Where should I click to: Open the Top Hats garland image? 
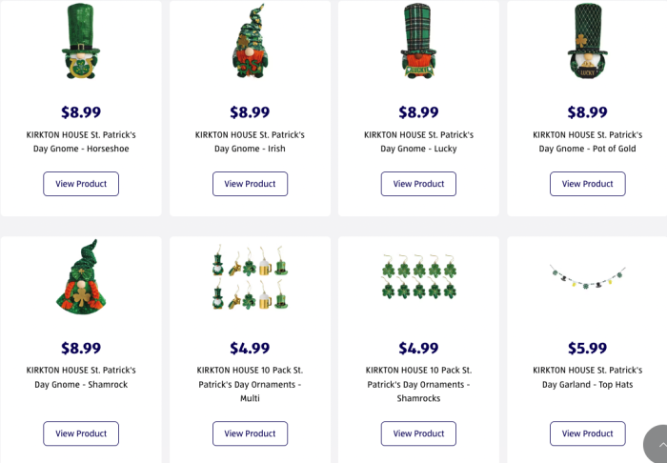point(587,276)
